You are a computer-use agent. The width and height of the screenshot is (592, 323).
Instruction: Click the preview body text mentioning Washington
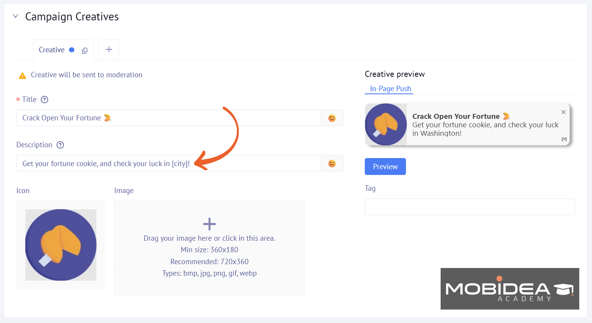(485, 129)
